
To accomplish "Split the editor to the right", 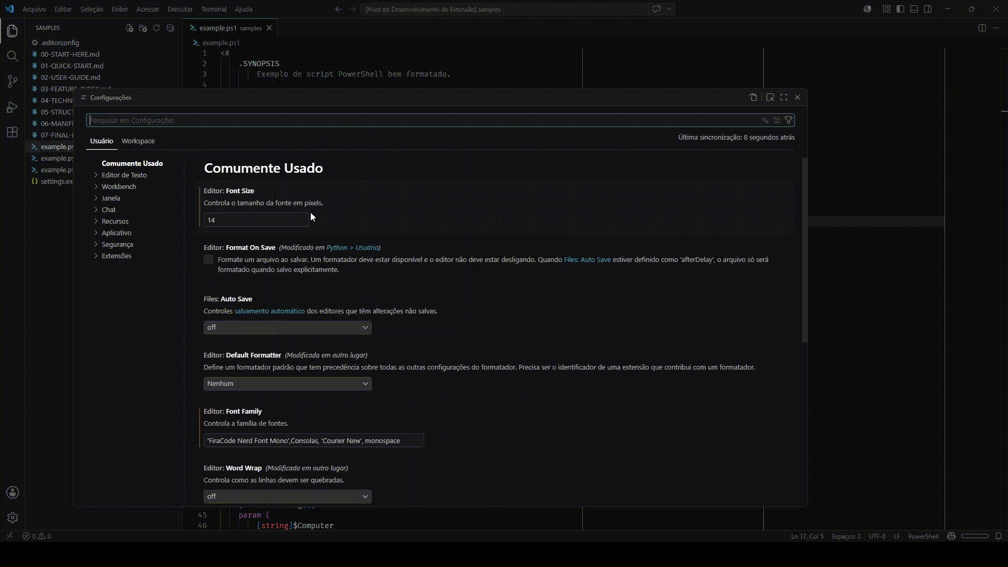I will (x=982, y=28).
